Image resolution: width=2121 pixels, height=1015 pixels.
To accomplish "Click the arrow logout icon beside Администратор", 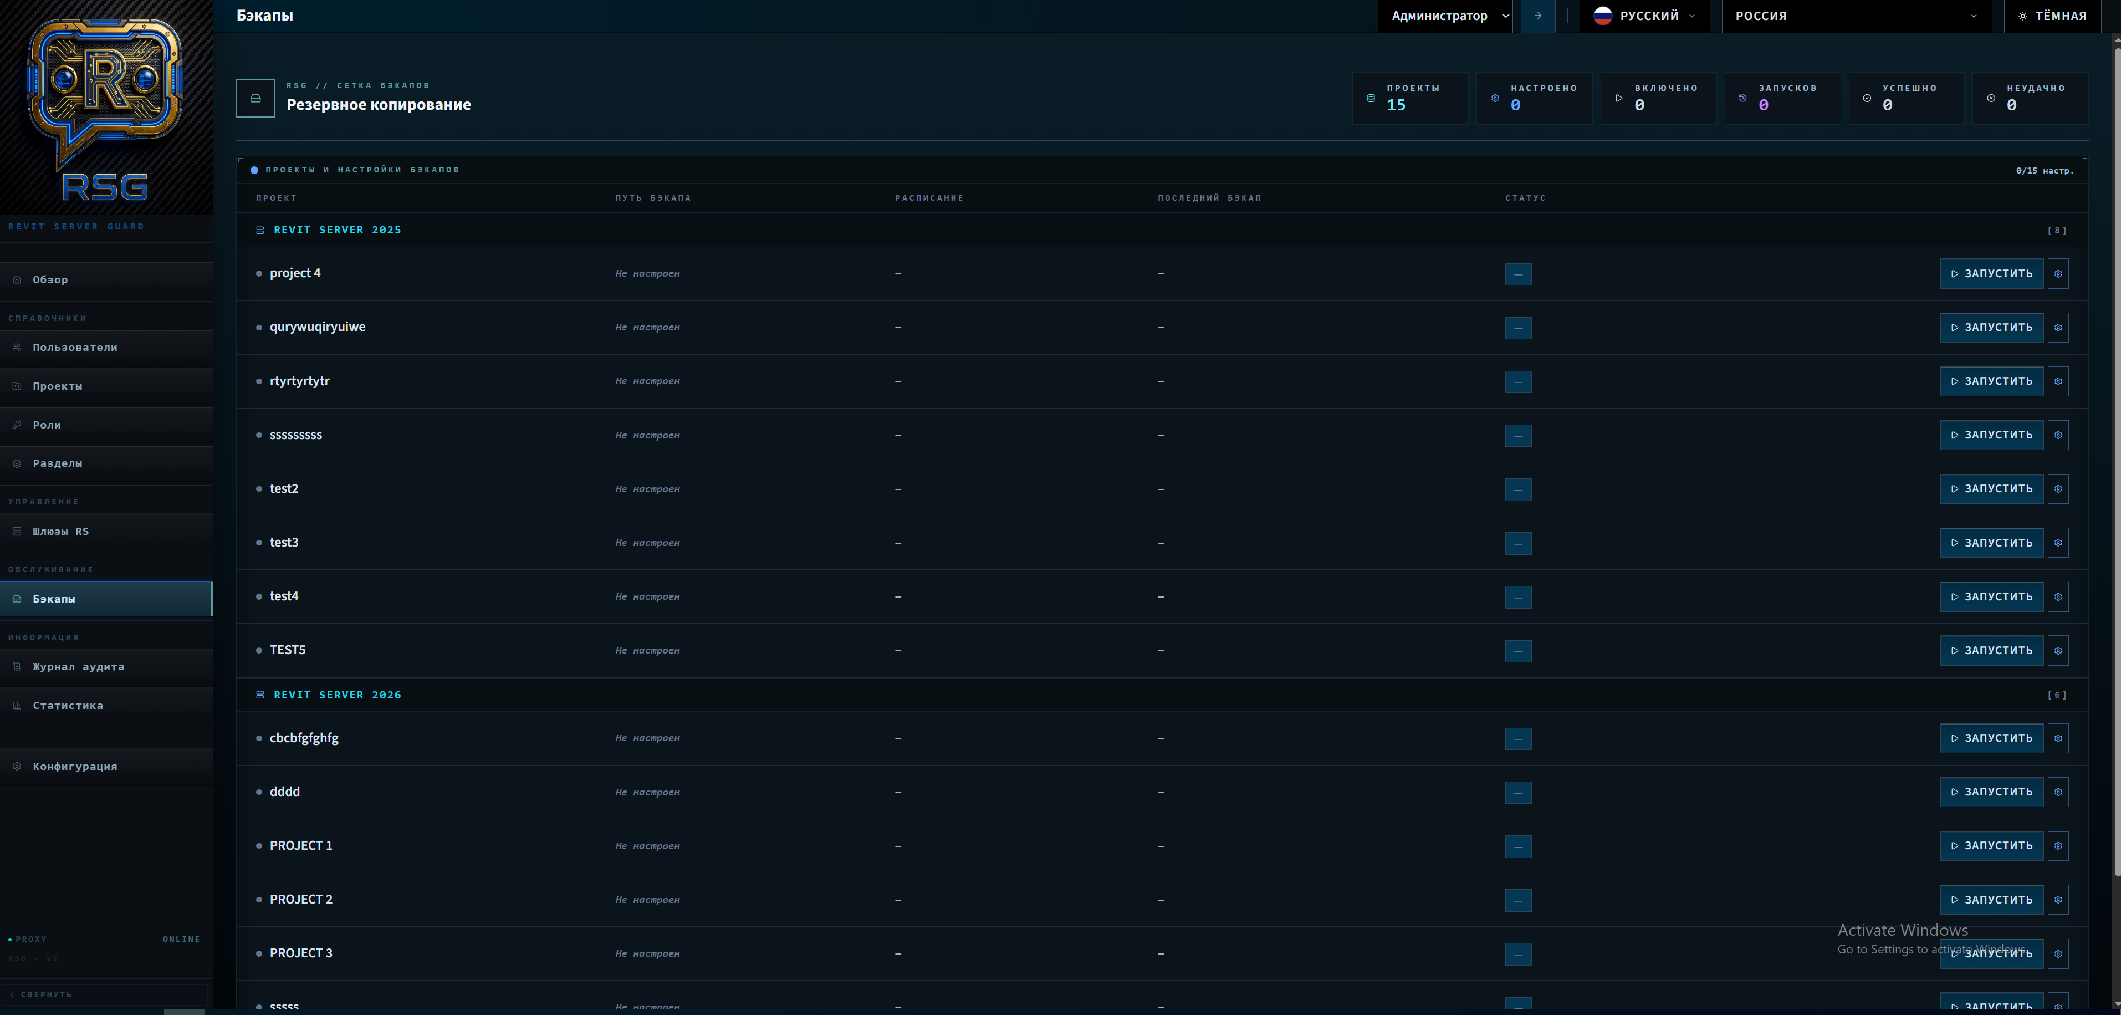I will coord(1537,16).
